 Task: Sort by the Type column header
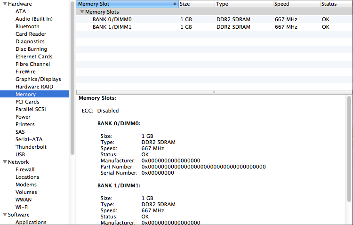(x=244, y=4)
